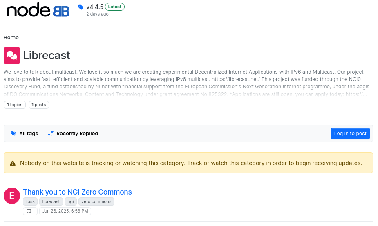Click the blue version tag icon
The width and height of the screenshot is (378, 226).
(x=81, y=7)
